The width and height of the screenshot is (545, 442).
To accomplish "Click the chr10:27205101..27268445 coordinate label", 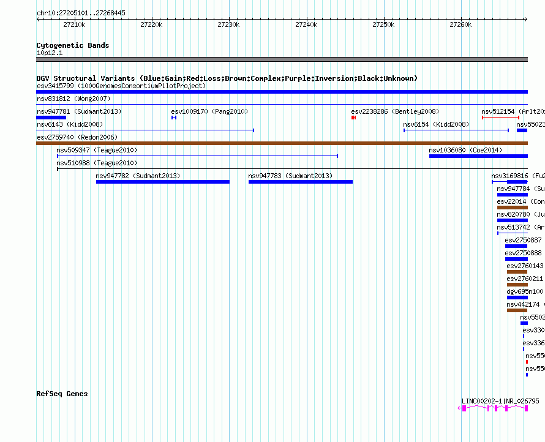I will (81, 13).
